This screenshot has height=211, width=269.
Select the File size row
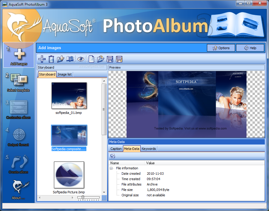click(187, 190)
